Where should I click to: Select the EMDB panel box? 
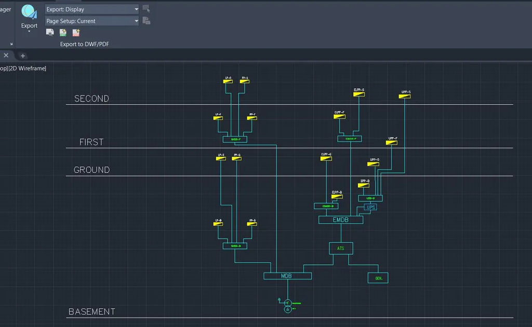341,220
